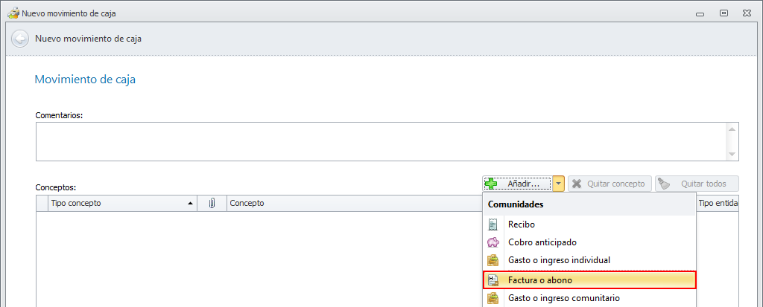
Task: Click the app icon in title bar
Action: tap(13, 13)
